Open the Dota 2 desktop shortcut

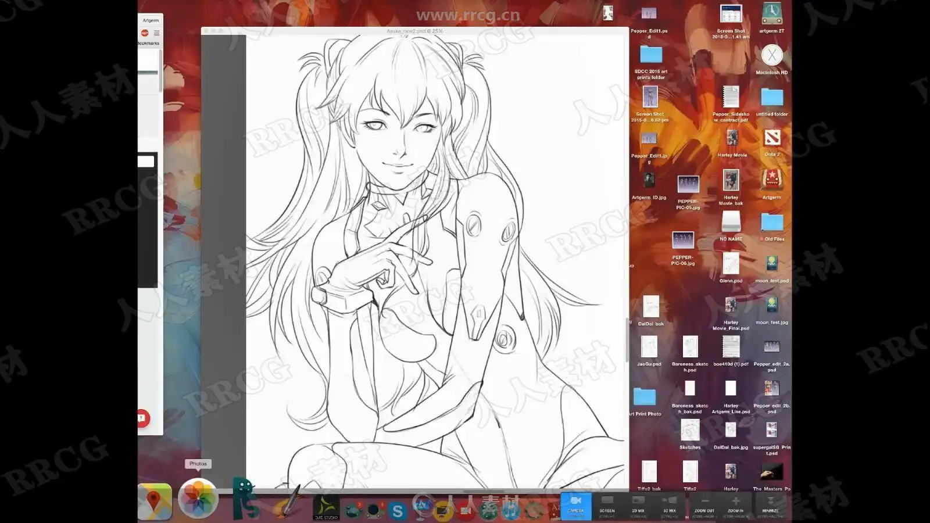[772, 138]
